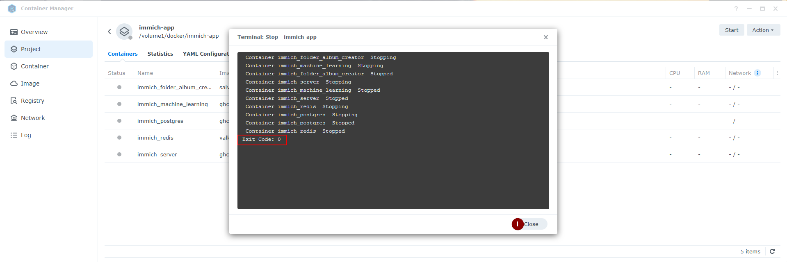Open the Log list icon
The width and height of the screenshot is (787, 262).
[14, 135]
